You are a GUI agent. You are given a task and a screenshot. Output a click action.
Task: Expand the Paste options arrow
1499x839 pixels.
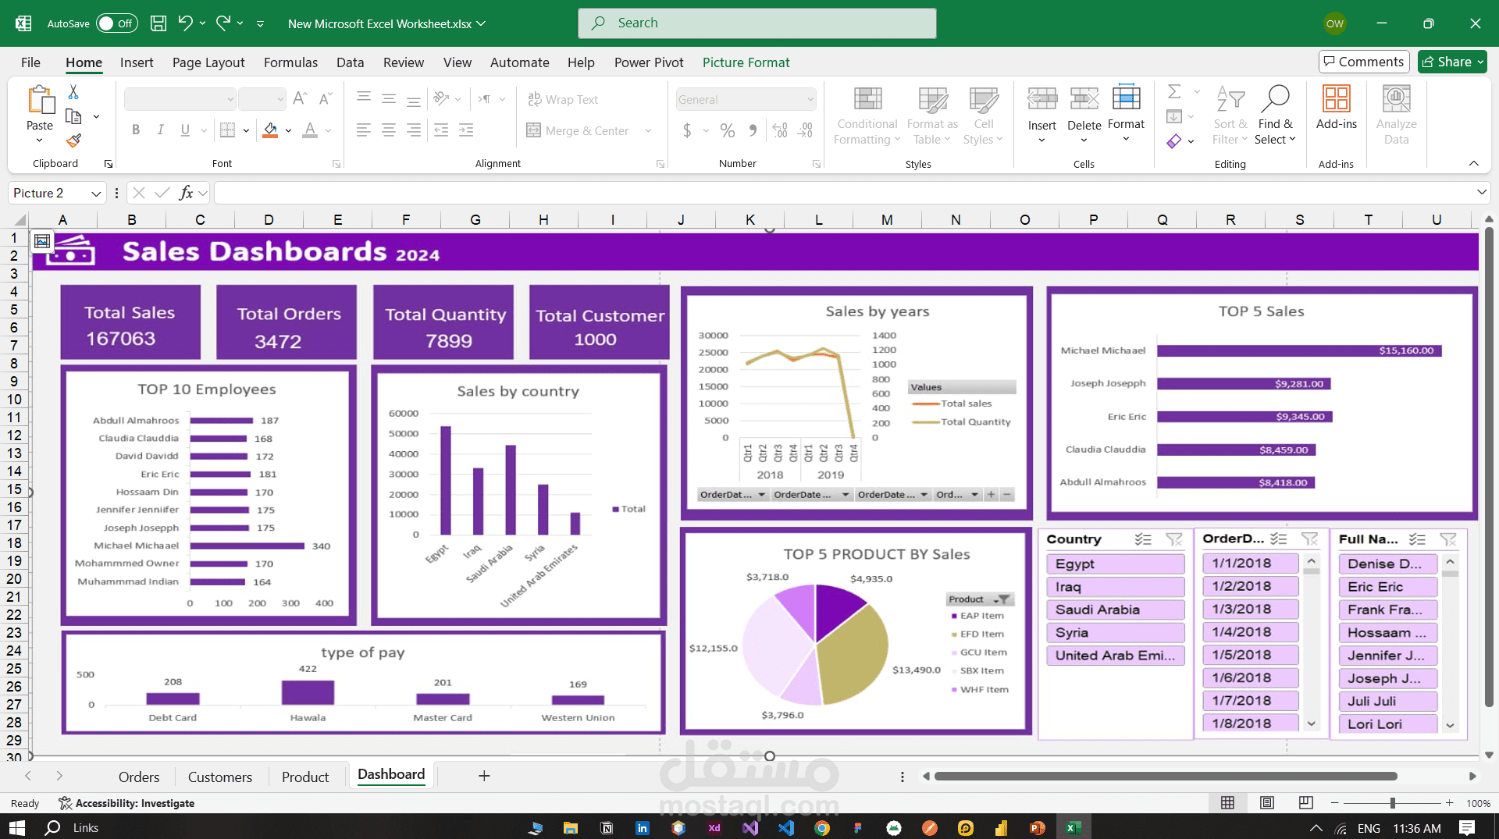pos(39,140)
